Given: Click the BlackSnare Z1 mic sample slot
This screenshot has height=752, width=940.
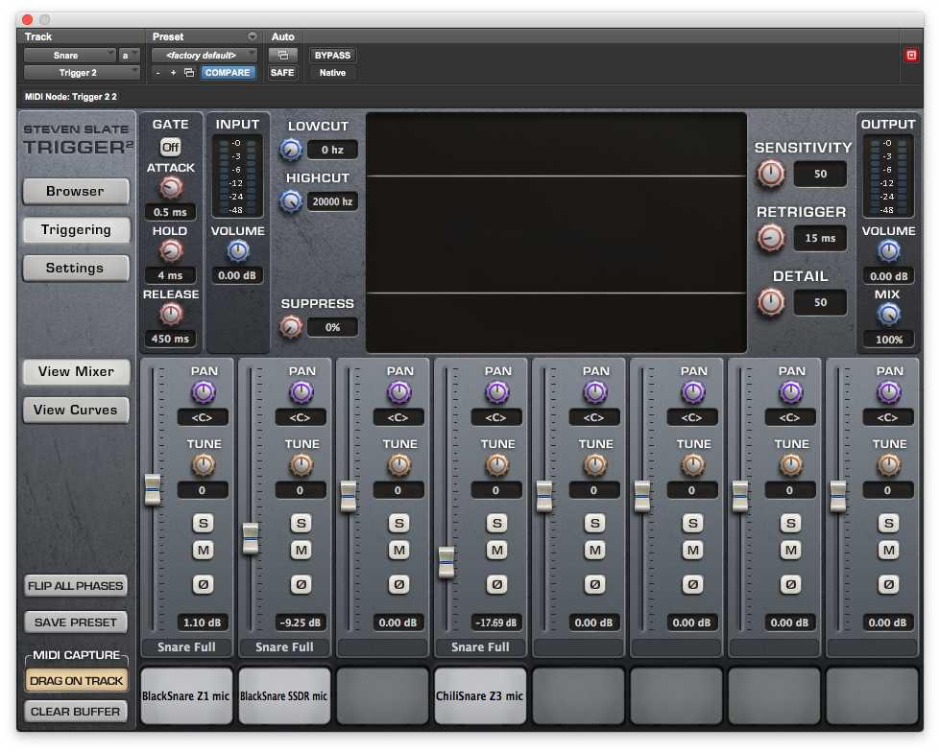Looking at the screenshot, I should [x=186, y=696].
